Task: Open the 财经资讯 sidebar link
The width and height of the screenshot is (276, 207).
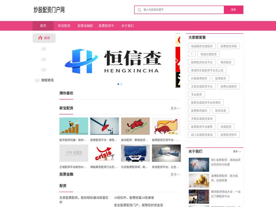Action: tap(48, 80)
